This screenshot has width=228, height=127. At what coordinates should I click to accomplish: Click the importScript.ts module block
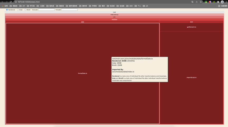[x=192, y=78]
